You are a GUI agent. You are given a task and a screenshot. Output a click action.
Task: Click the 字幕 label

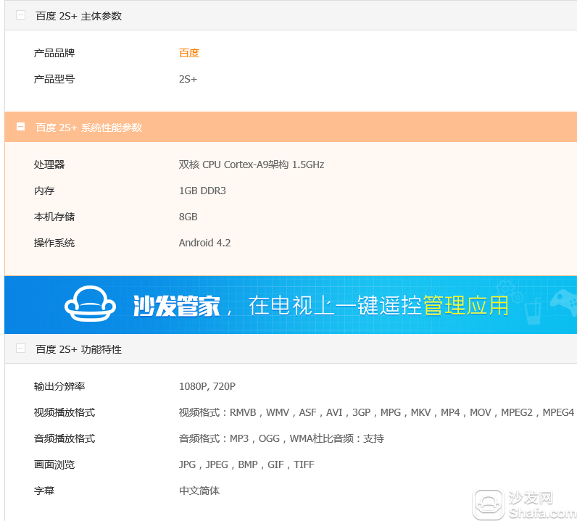(43, 491)
